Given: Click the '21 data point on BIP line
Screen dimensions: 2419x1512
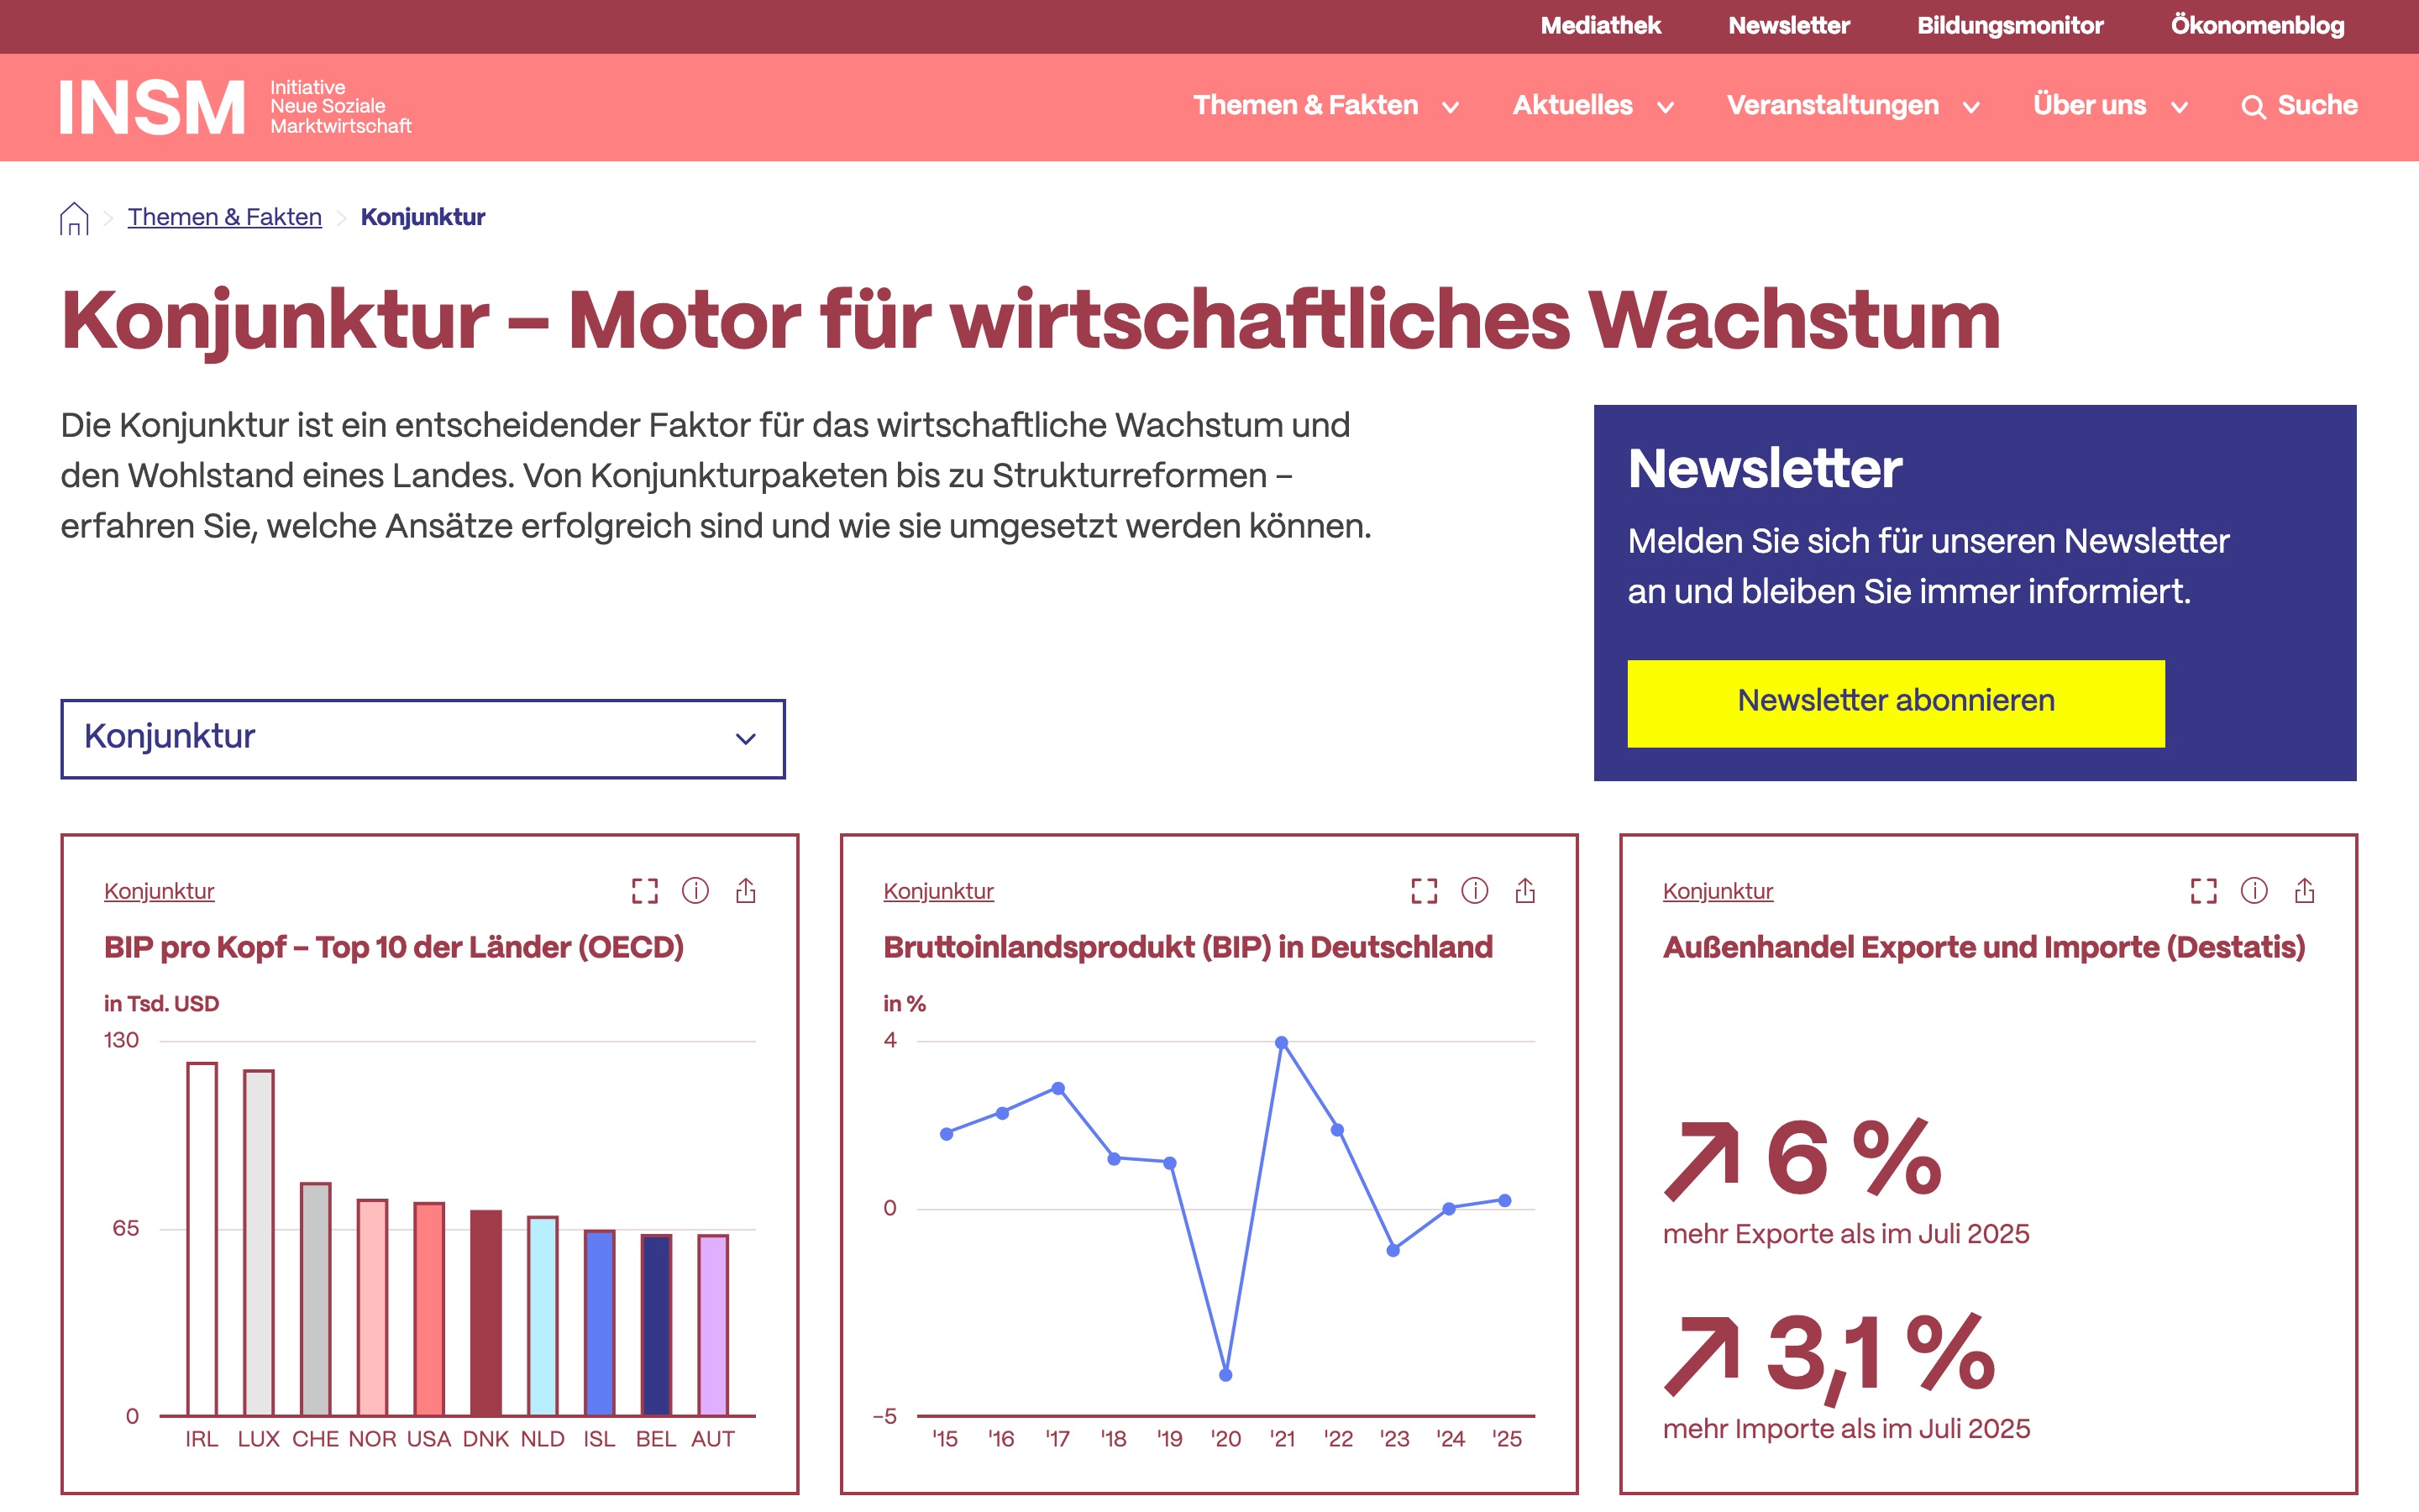Looking at the screenshot, I should pos(1282,1042).
